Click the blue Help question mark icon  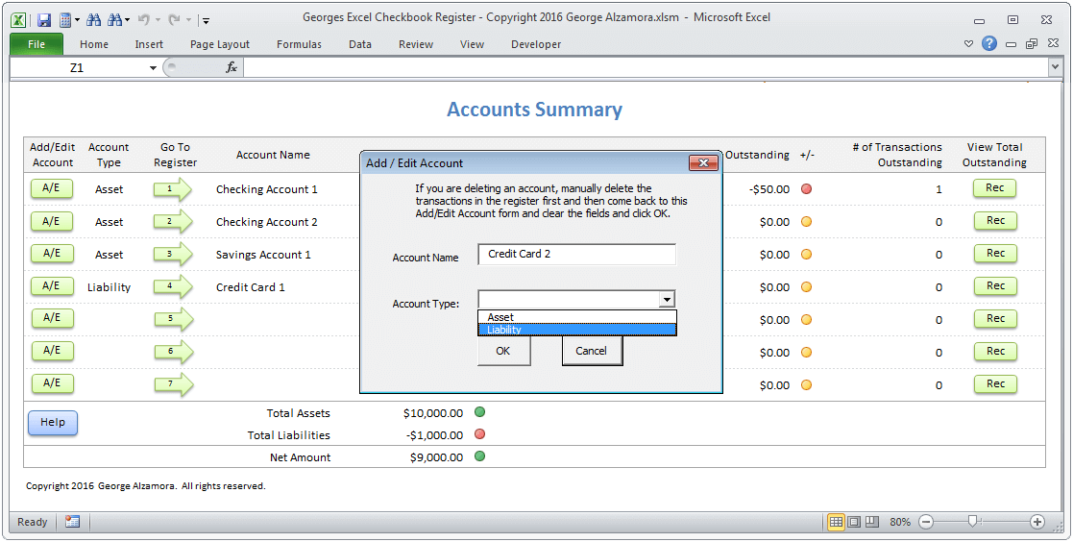coord(988,44)
